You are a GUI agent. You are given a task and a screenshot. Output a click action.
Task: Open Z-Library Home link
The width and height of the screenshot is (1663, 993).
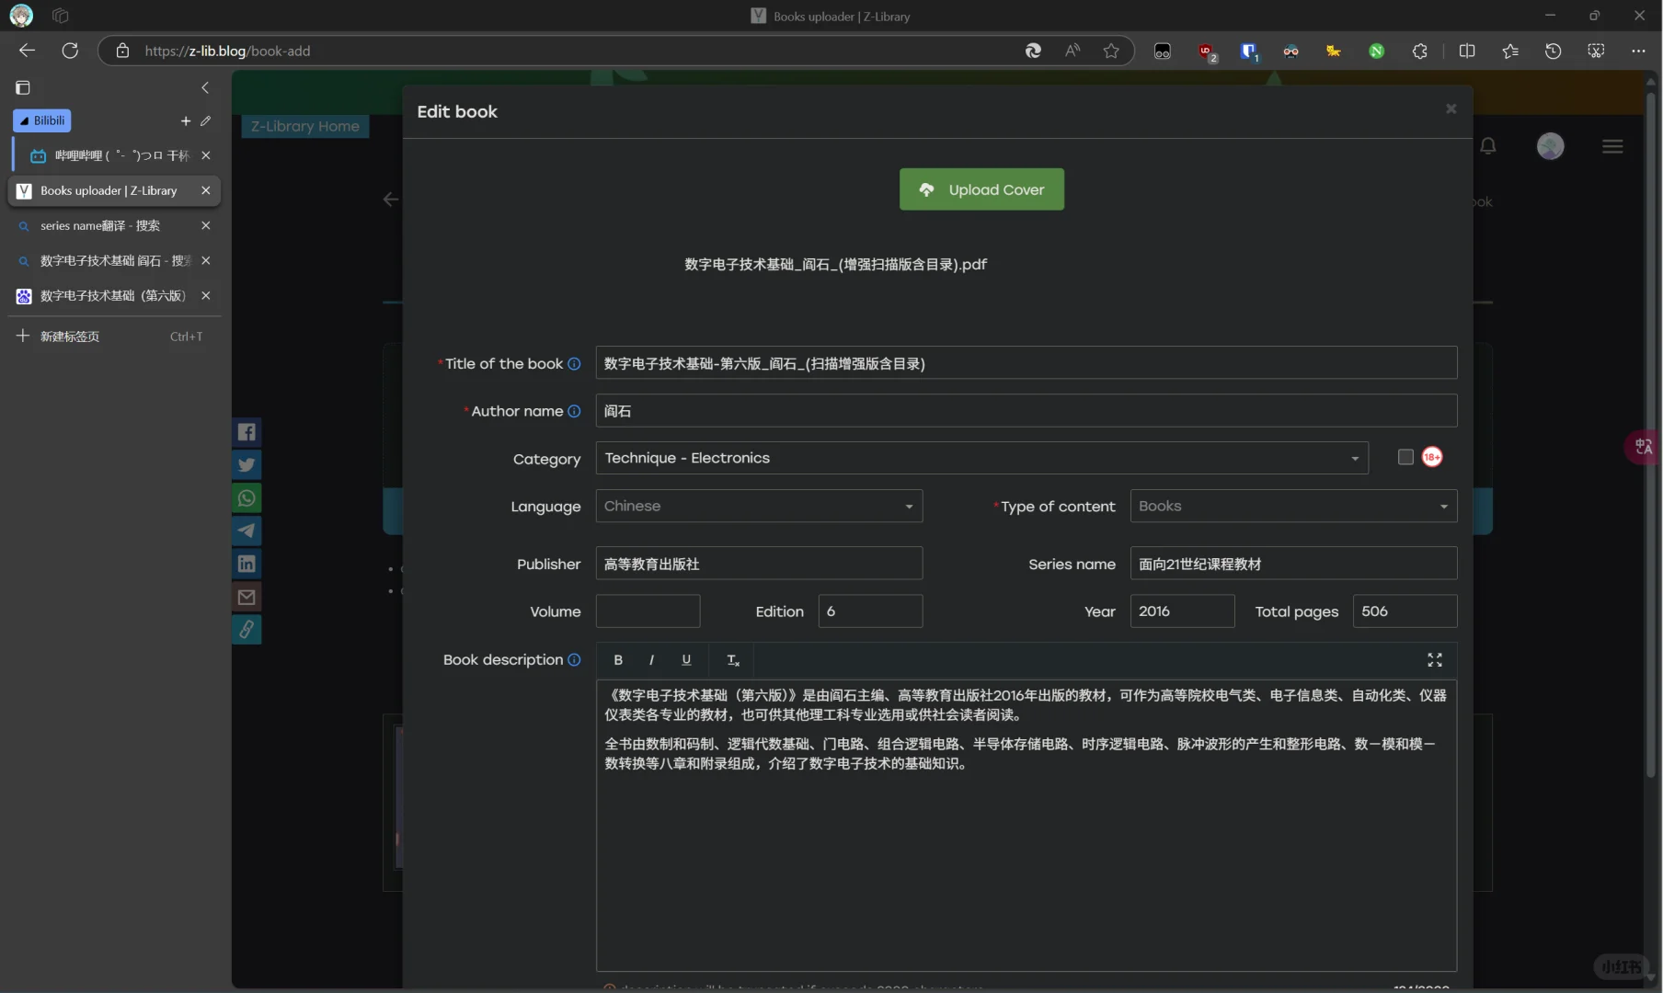tap(305, 126)
